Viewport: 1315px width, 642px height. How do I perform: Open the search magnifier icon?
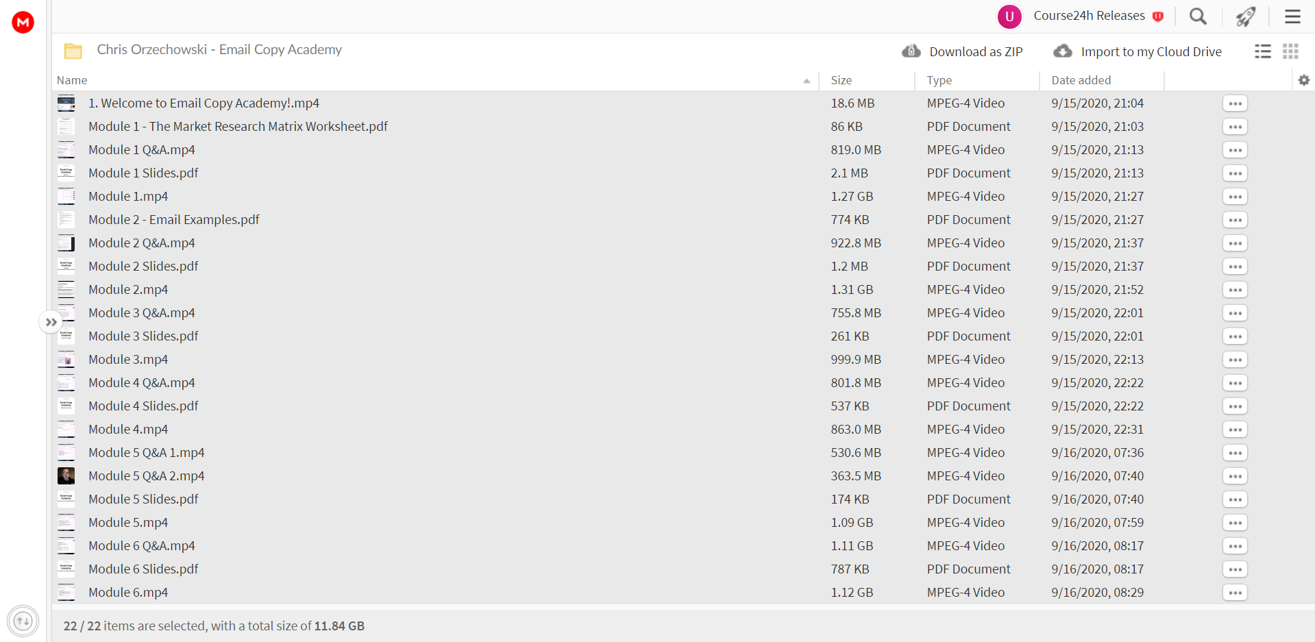[x=1198, y=16]
